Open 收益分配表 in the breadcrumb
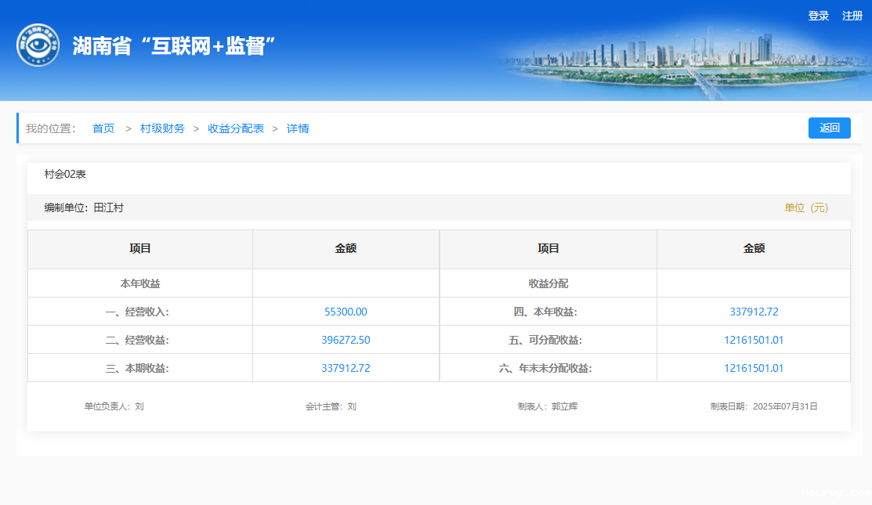Screen dimensions: 872x505 click(236, 128)
